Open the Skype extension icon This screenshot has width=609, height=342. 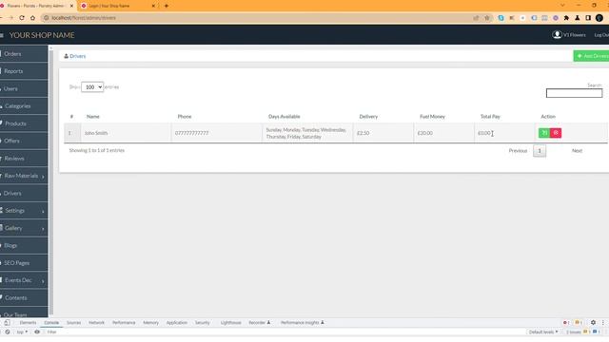point(501,18)
